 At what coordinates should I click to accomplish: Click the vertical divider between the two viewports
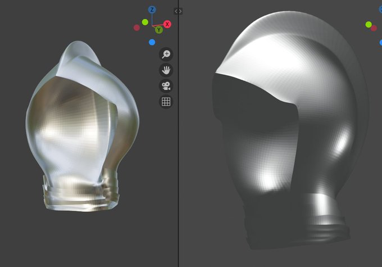(x=178, y=146)
